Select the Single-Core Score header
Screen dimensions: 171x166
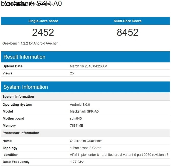43,21
